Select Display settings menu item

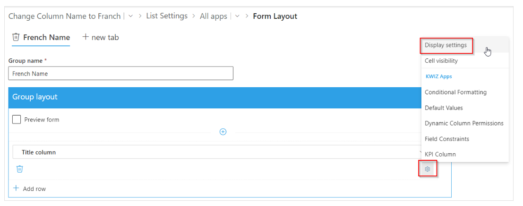(x=446, y=45)
